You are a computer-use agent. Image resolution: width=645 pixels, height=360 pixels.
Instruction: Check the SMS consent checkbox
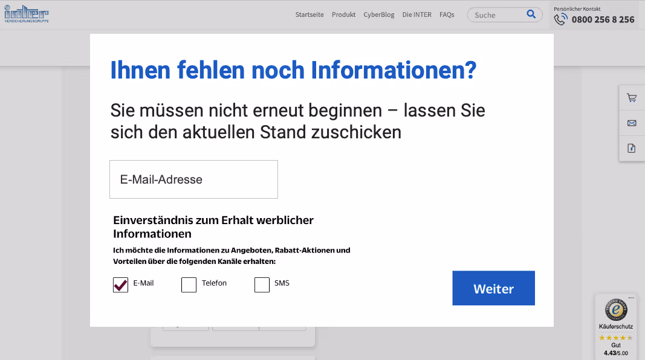(262, 284)
